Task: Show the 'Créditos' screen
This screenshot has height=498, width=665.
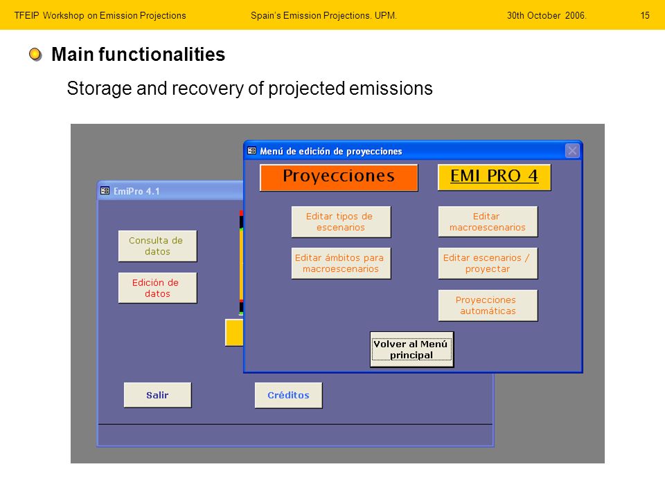Action: tap(288, 395)
